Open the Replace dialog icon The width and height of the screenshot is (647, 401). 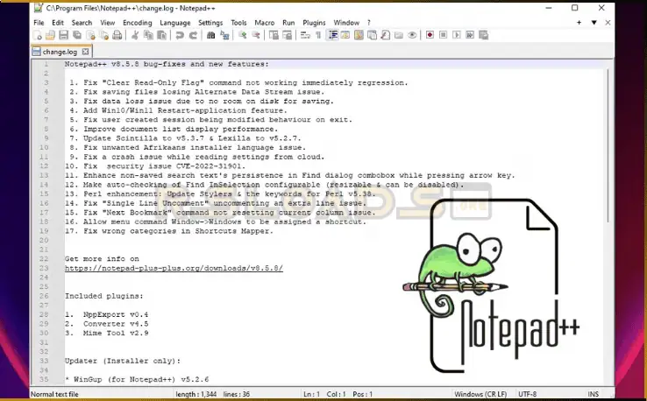pos(224,35)
